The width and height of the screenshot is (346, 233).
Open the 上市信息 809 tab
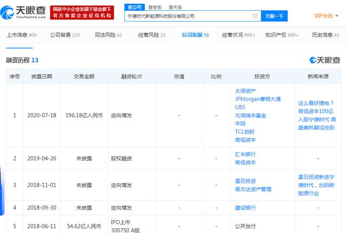(22, 35)
